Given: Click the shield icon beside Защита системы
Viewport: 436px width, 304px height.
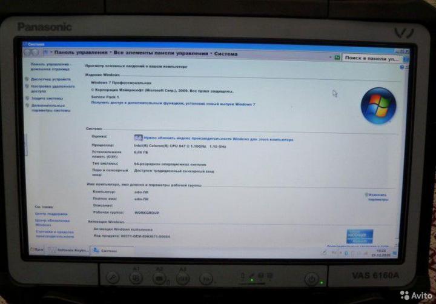Looking at the screenshot, I should 27,98.
